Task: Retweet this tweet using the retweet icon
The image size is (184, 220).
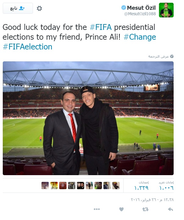Action: 146,209
